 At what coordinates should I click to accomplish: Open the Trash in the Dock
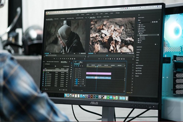(127, 98)
